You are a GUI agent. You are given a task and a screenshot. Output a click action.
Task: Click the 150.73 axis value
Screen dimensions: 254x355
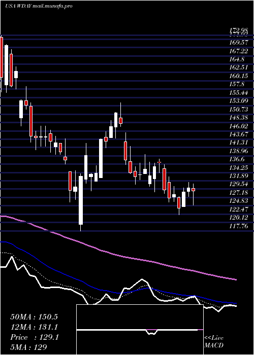(239, 110)
